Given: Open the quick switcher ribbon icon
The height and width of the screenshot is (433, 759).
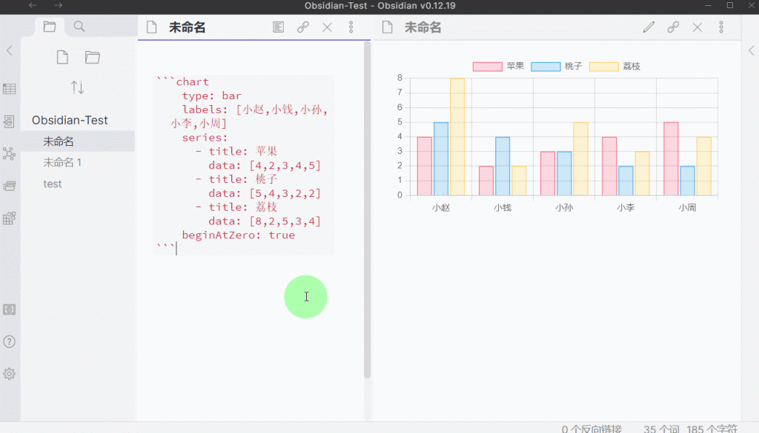Looking at the screenshot, I should pyautogui.click(x=9, y=121).
